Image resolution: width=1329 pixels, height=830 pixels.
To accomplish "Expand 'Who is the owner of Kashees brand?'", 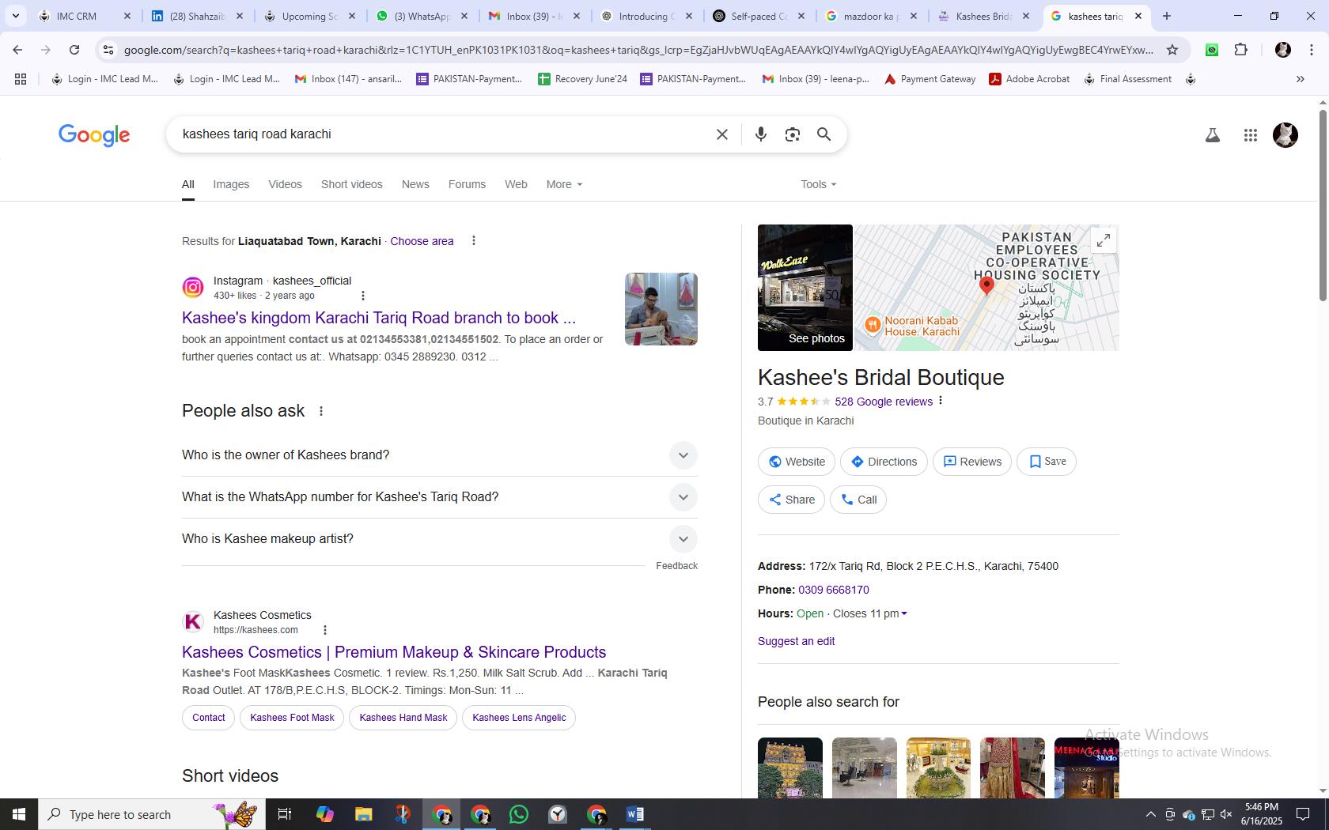I will [439, 455].
